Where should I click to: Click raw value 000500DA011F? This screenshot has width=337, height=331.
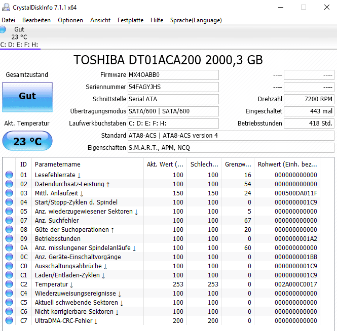coord(296,193)
